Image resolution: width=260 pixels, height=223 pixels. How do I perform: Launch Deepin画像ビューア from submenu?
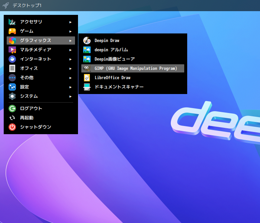tap(133, 59)
